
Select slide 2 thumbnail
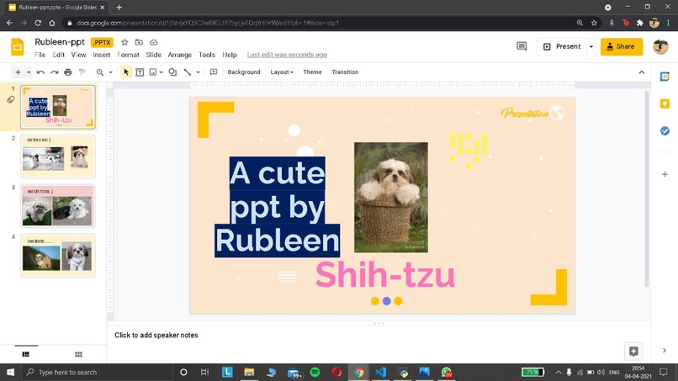58,156
